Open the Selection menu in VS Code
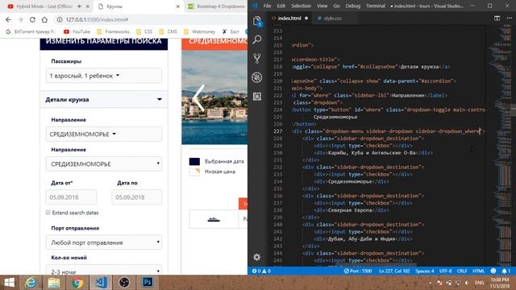The image size is (516, 290). click(x=301, y=6)
